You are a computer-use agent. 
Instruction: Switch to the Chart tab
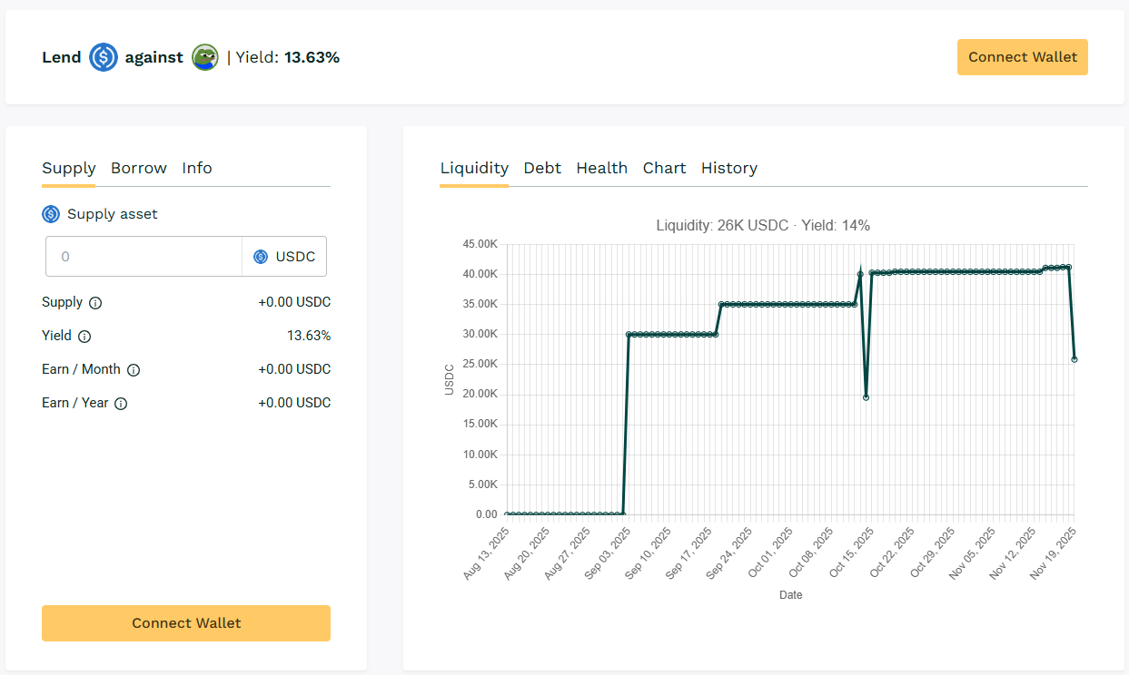(664, 168)
